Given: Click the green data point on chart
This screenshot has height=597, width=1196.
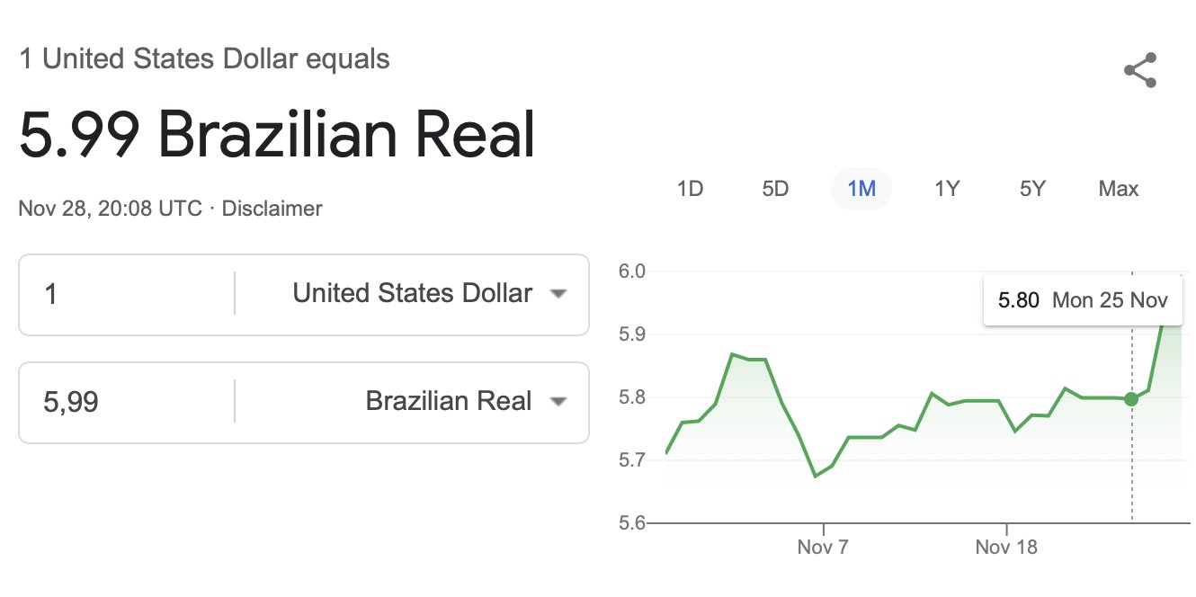Looking at the screenshot, I should click(1131, 398).
